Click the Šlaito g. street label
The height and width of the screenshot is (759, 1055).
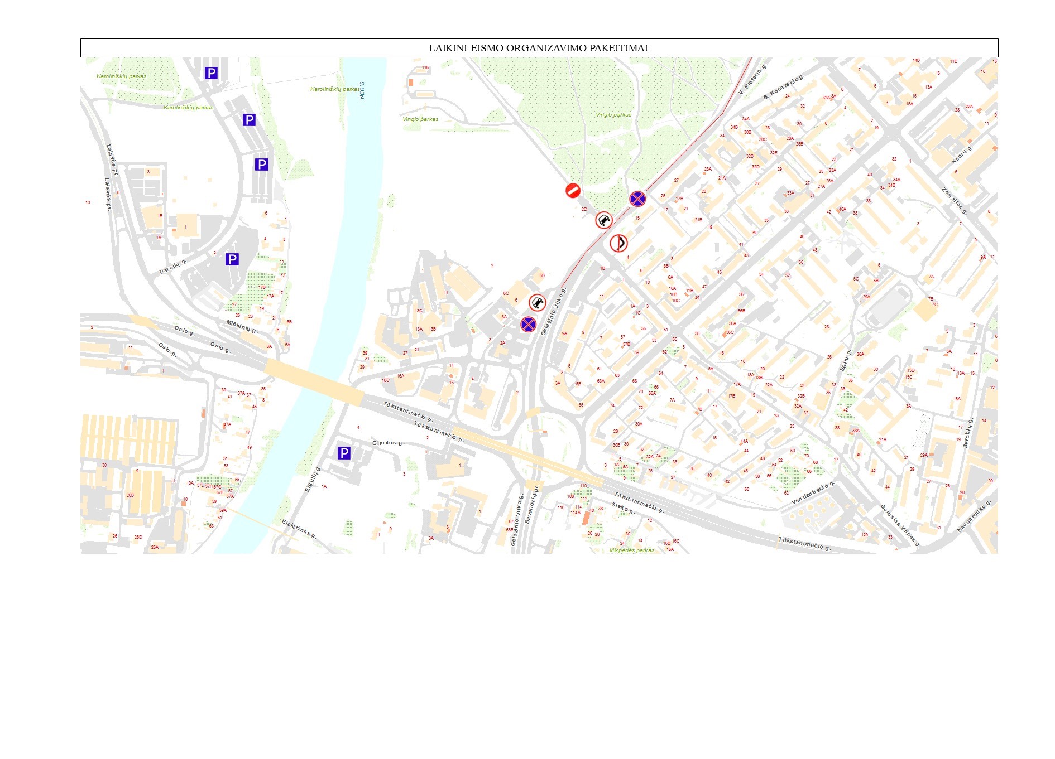click(x=623, y=508)
